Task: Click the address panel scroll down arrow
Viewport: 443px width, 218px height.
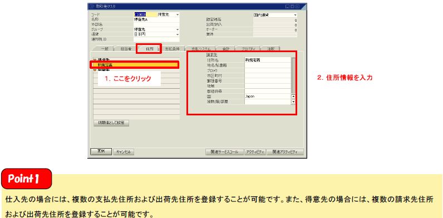Action: pyautogui.click(x=293, y=102)
